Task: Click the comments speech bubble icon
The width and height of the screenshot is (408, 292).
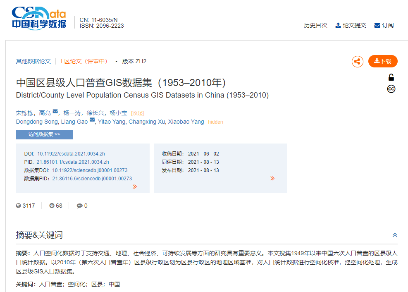Action: click(79, 206)
